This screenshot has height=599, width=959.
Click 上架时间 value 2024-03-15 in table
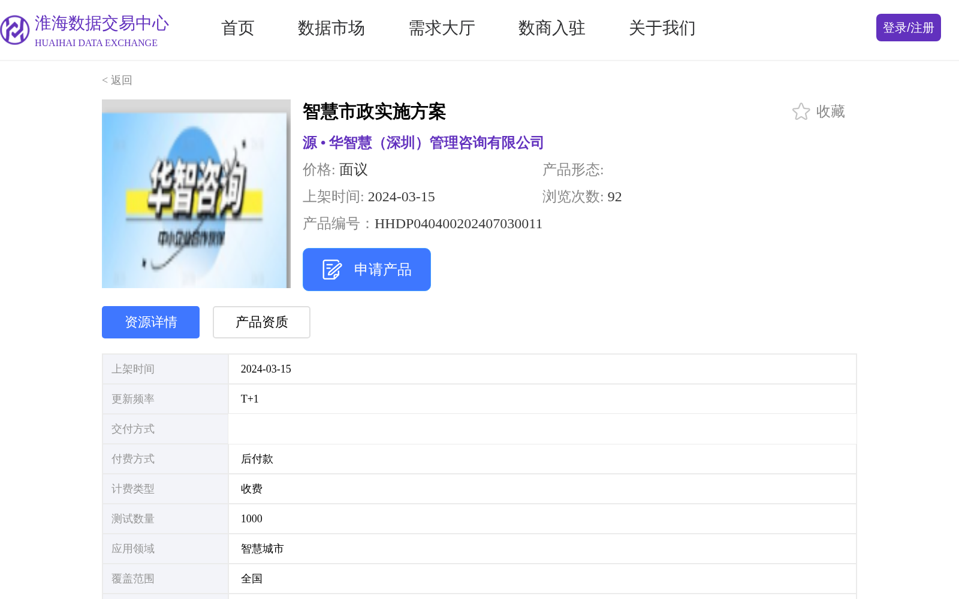click(x=542, y=369)
